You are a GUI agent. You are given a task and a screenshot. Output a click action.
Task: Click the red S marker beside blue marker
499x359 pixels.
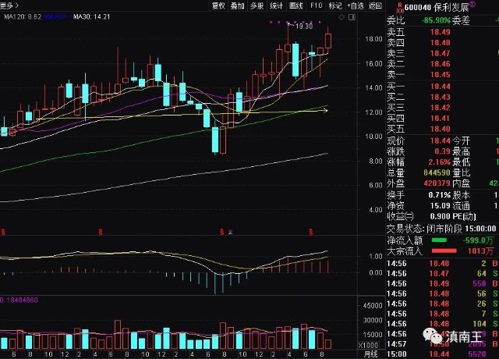(x=221, y=233)
